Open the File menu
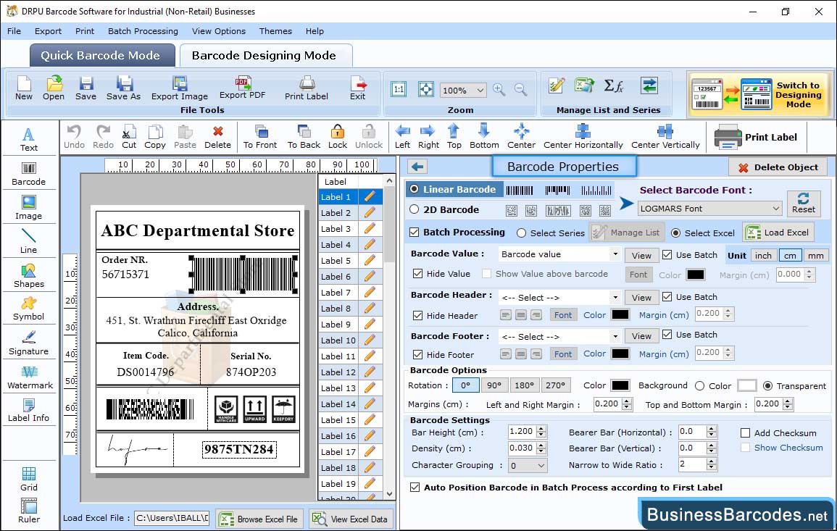This screenshot has height=531, width=837. tap(14, 31)
